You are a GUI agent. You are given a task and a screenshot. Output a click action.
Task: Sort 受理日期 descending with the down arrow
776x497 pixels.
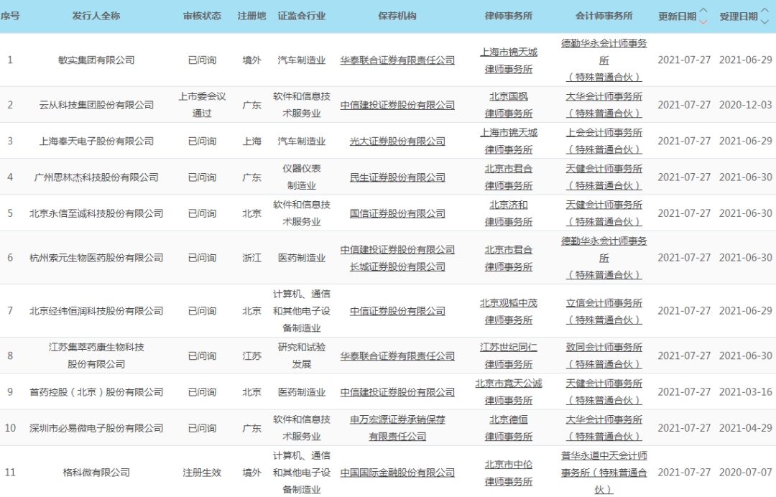[x=765, y=22]
